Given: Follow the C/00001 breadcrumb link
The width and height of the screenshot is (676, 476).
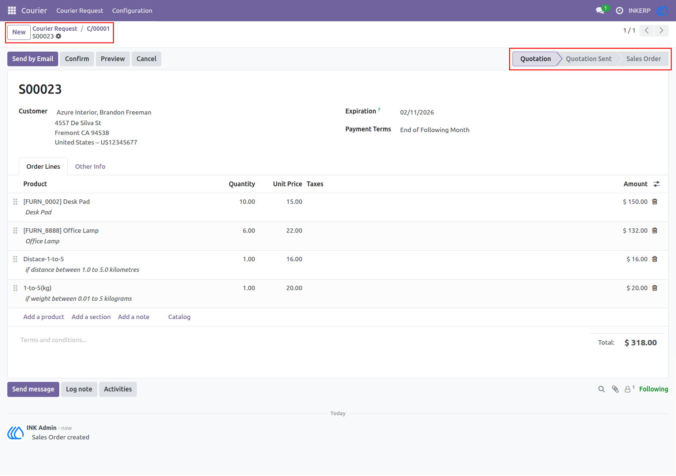Looking at the screenshot, I should pyautogui.click(x=98, y=29).
